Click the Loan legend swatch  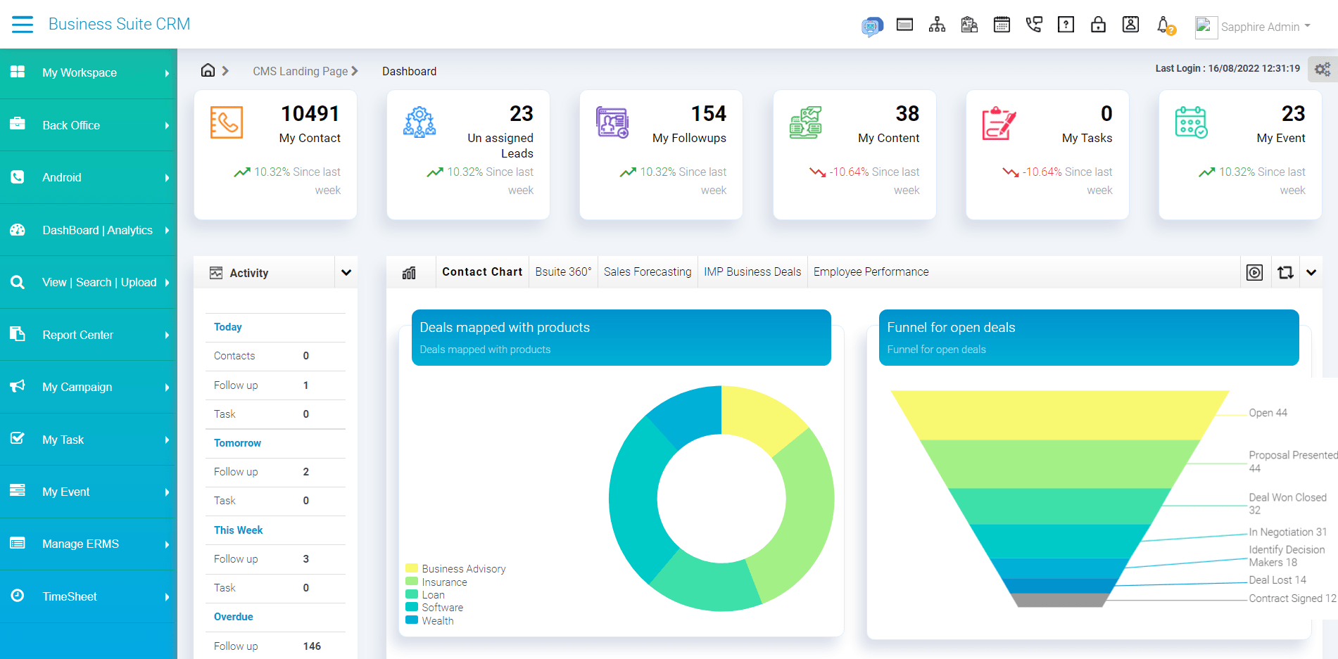pyautogui.click(x=412, y=594)
